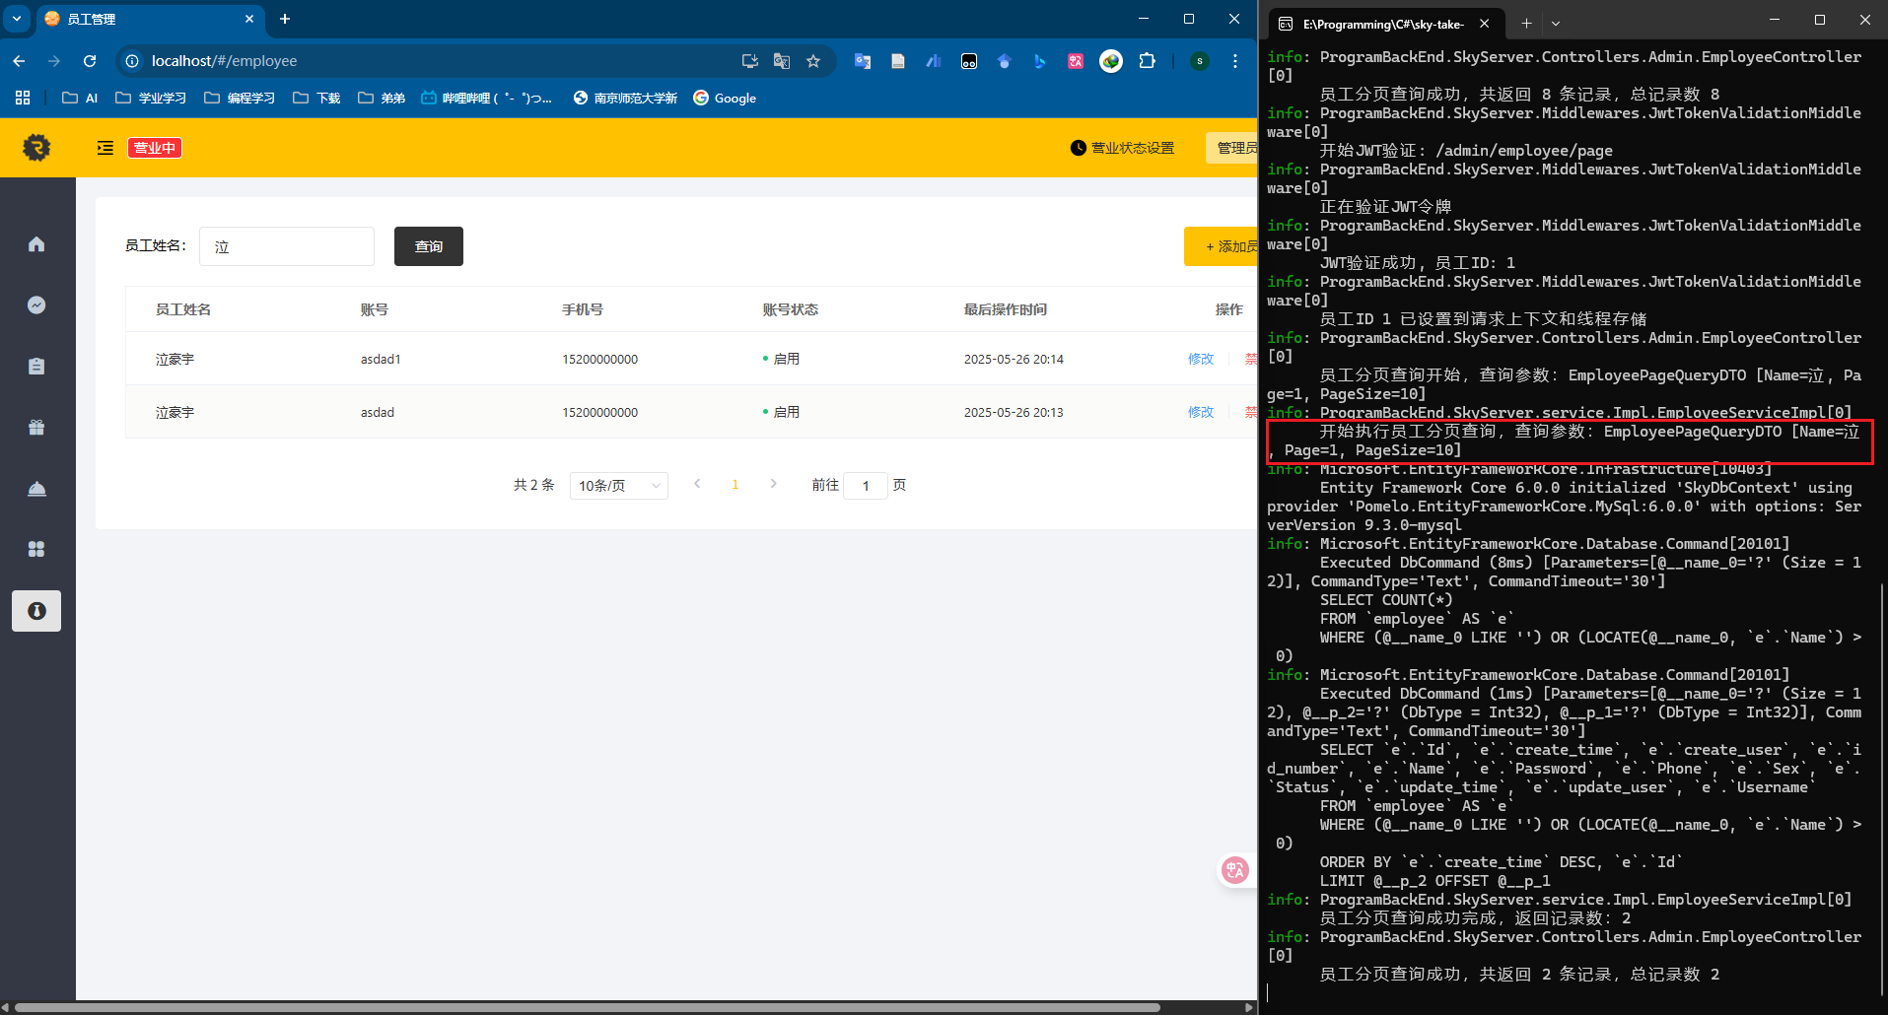The height and width of the screenshot is (1015, 1888).
Task: Open the category grid sidebar icon
Action: 36,549
